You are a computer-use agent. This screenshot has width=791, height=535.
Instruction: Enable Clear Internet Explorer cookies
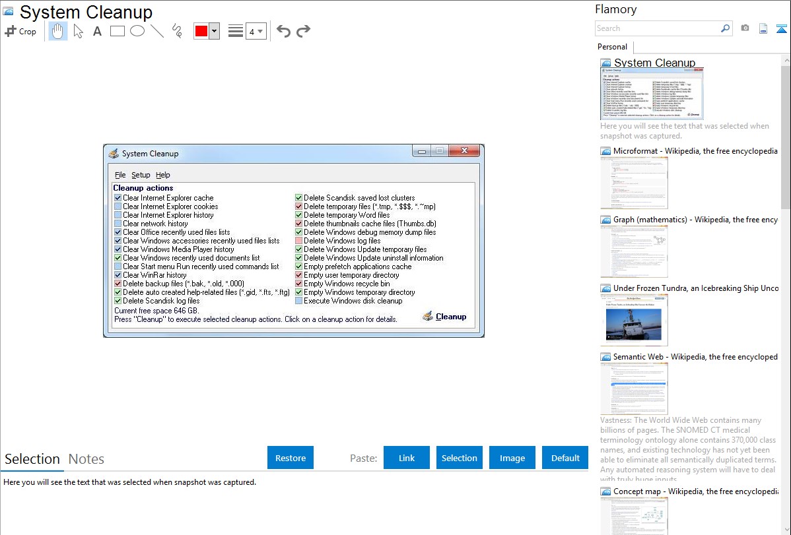click(118, 206)
